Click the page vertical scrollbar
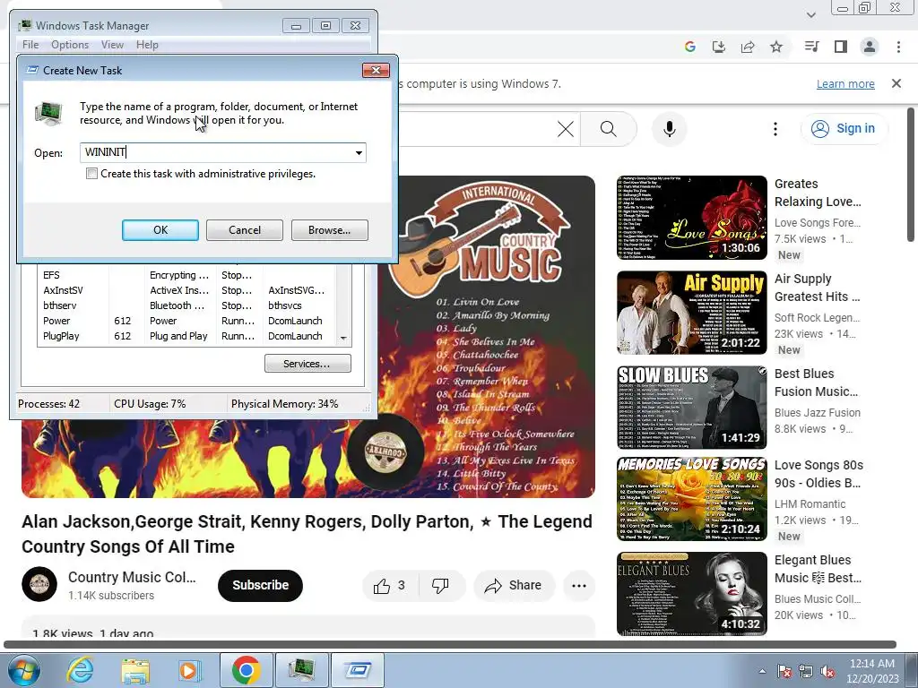Viewport: 918px width, 688px height. point(911,175)
